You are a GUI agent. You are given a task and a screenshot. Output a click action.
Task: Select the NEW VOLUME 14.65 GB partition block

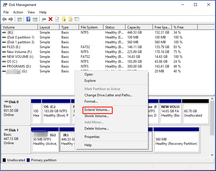pos(170,111)
